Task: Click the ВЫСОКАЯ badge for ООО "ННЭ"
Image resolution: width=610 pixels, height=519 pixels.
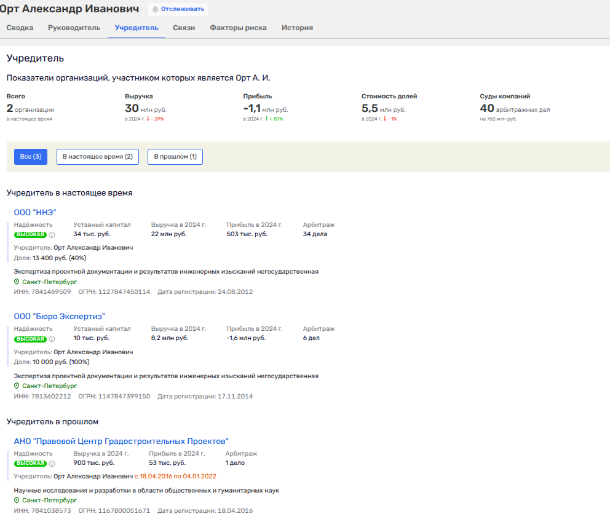Action: click(x=30, y=234)
